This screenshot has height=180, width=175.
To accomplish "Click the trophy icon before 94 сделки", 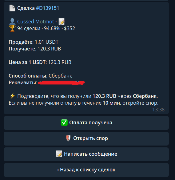I will click(12, 28).
